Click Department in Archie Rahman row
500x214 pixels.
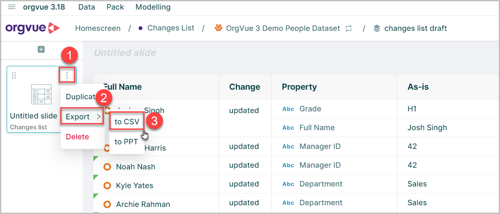321,203
